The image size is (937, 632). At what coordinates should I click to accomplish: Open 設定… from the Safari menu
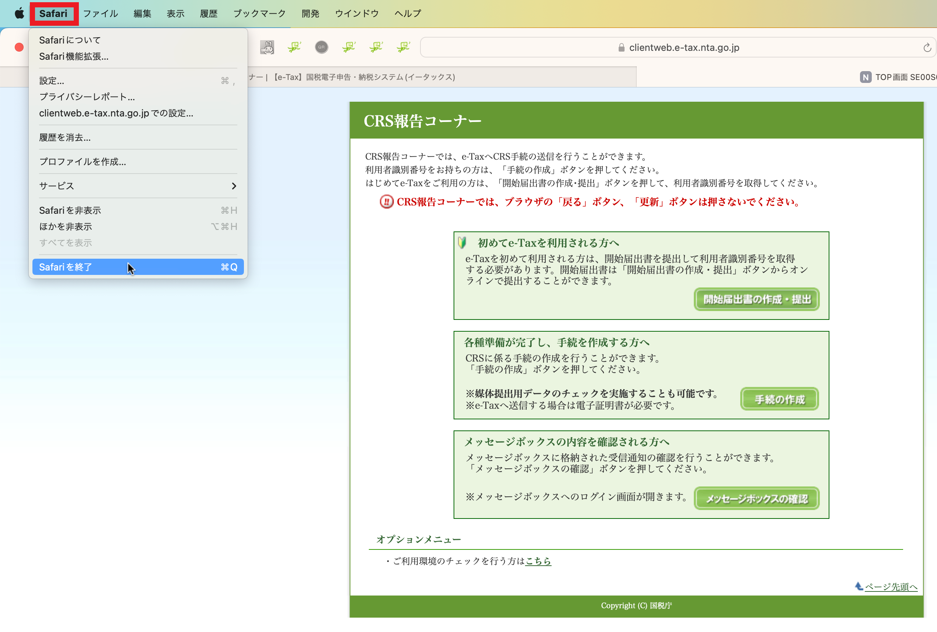coord(138,81)
